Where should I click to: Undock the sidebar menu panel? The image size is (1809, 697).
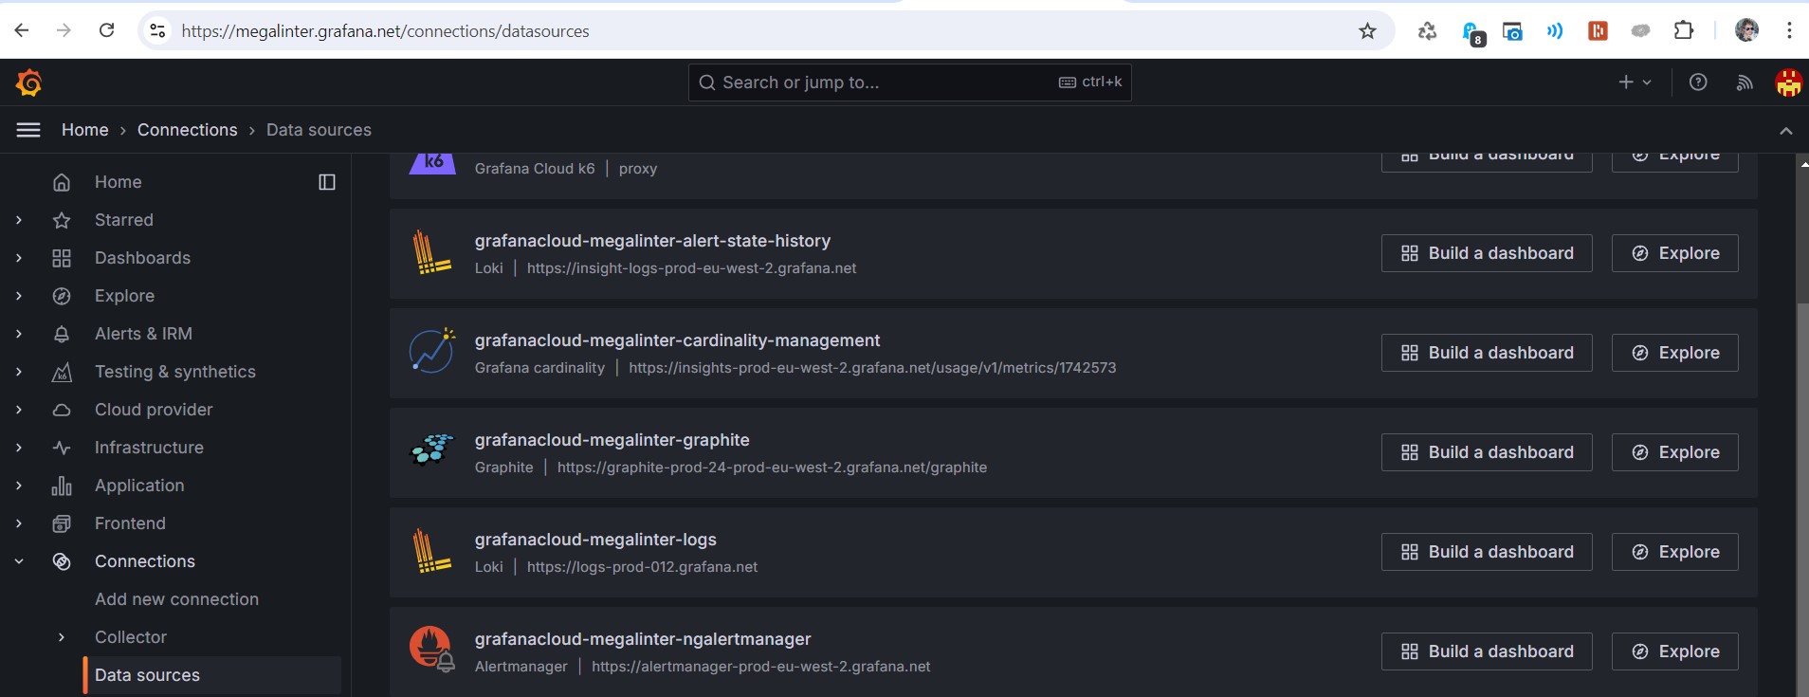pyautogui.click(x=327, y=182)
